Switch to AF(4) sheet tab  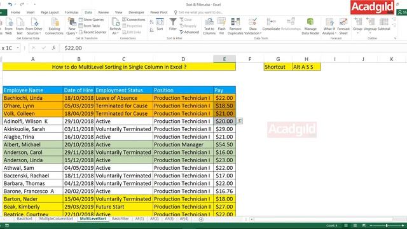click(184, 219)
